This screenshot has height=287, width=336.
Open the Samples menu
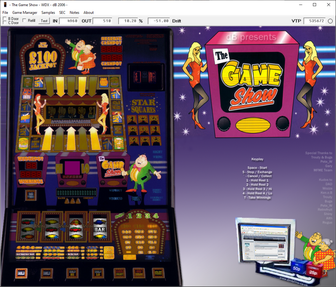48,12
